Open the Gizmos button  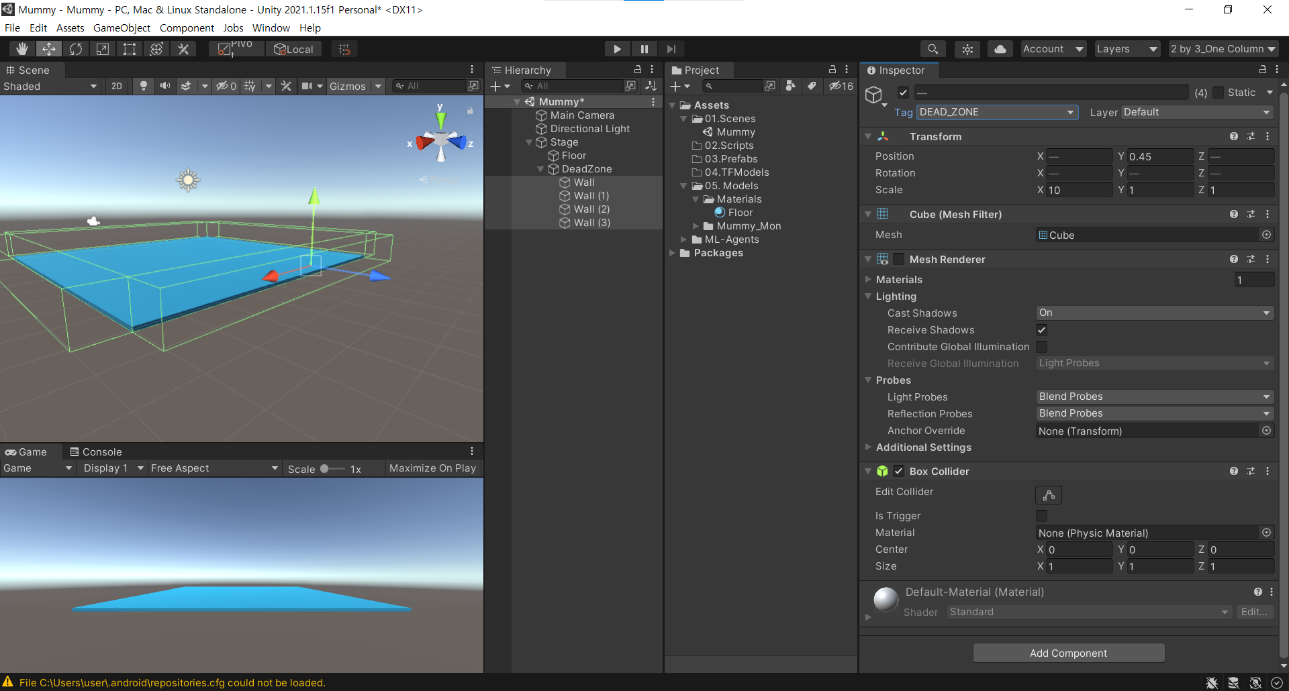point(348,86)
